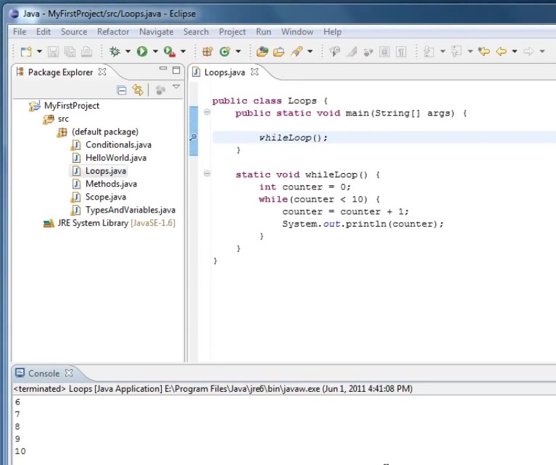Fold the whileLoop method in editor

coord(207,174)
